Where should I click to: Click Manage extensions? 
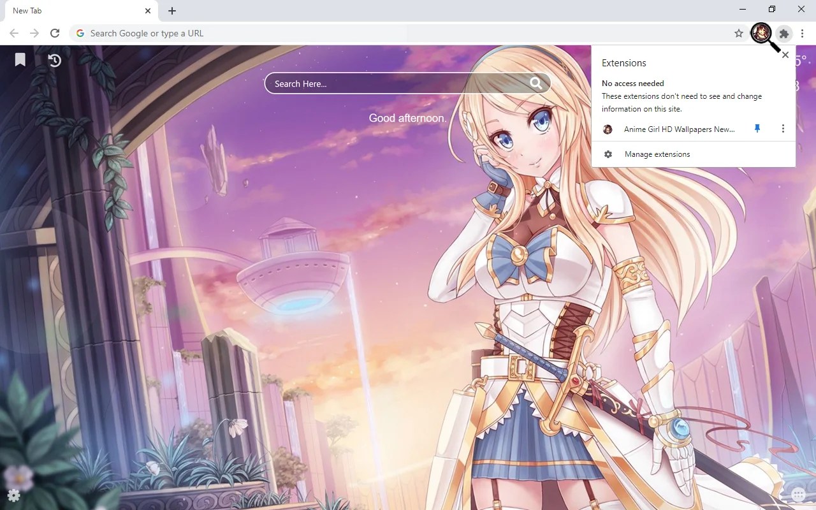[x=694, y=154]
